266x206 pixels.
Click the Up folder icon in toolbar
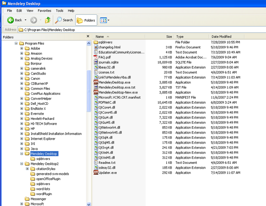(48, 20)
